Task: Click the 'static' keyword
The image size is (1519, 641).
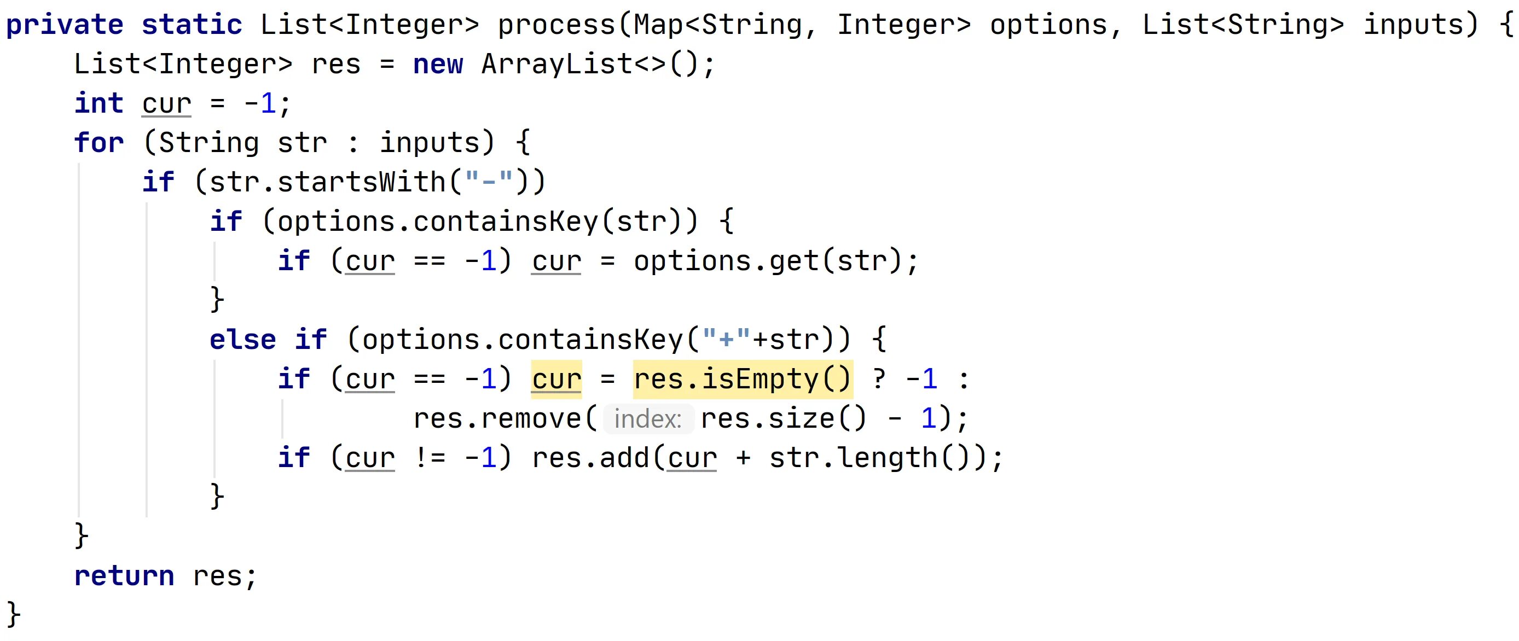Action: (192, 25)
